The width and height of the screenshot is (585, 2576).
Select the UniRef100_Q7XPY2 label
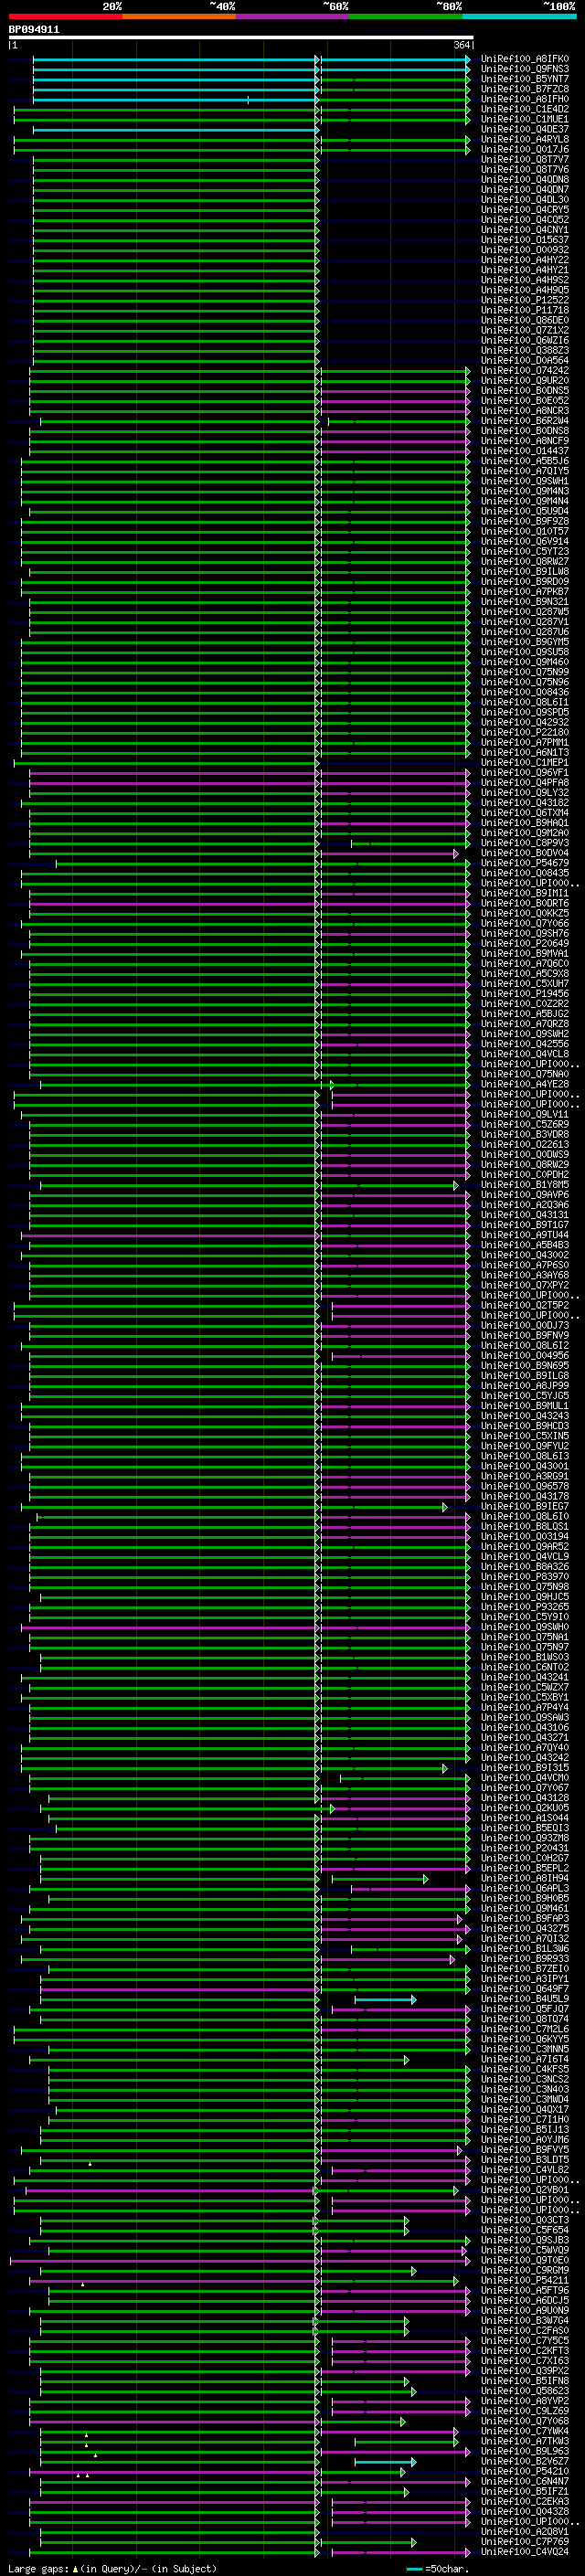(525, 1285)
